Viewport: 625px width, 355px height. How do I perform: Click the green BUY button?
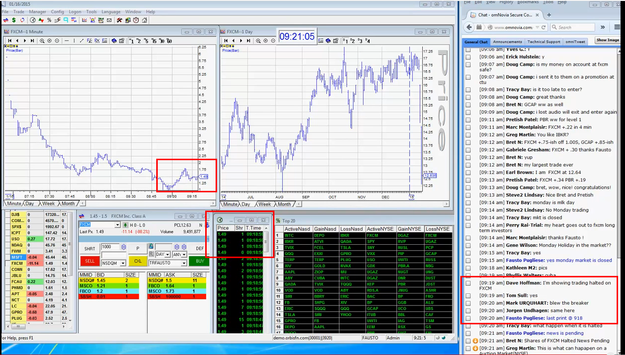tap(200, 261)
